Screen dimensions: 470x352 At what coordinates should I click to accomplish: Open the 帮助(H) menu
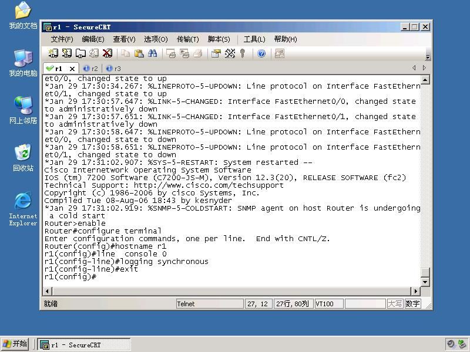click(286, 39)
